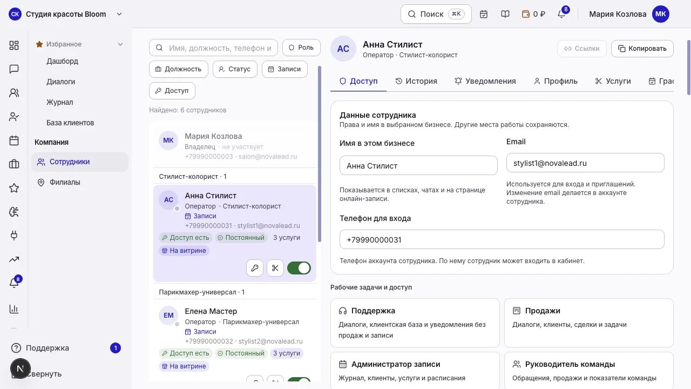Click the Записи link on Анна Стилист card
691x389 pixels.
[200, 216]
